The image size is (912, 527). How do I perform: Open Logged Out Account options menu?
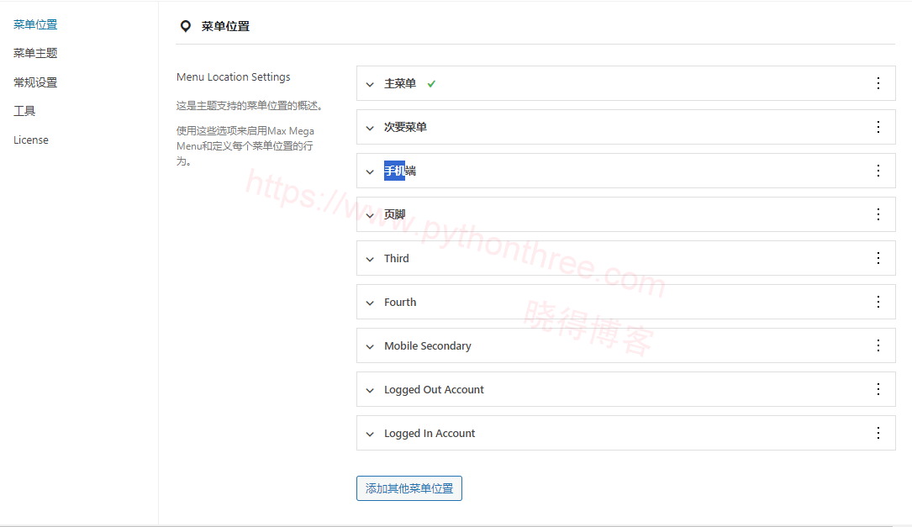[x=878, y=389]
